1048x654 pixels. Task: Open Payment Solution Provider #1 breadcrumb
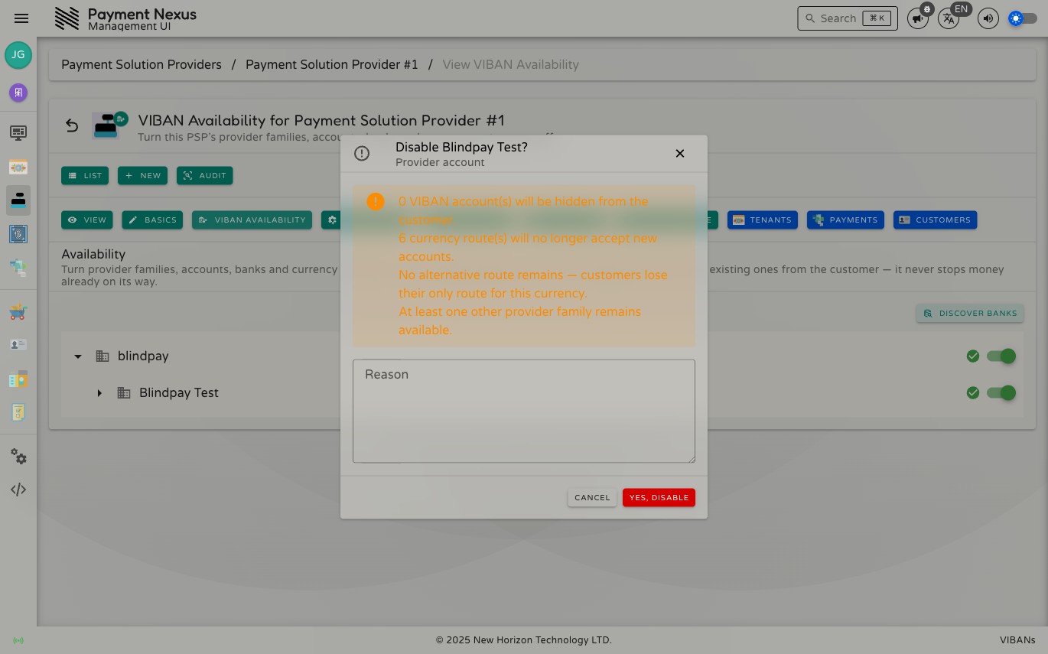pyautogui.click(x=332, y=65)
